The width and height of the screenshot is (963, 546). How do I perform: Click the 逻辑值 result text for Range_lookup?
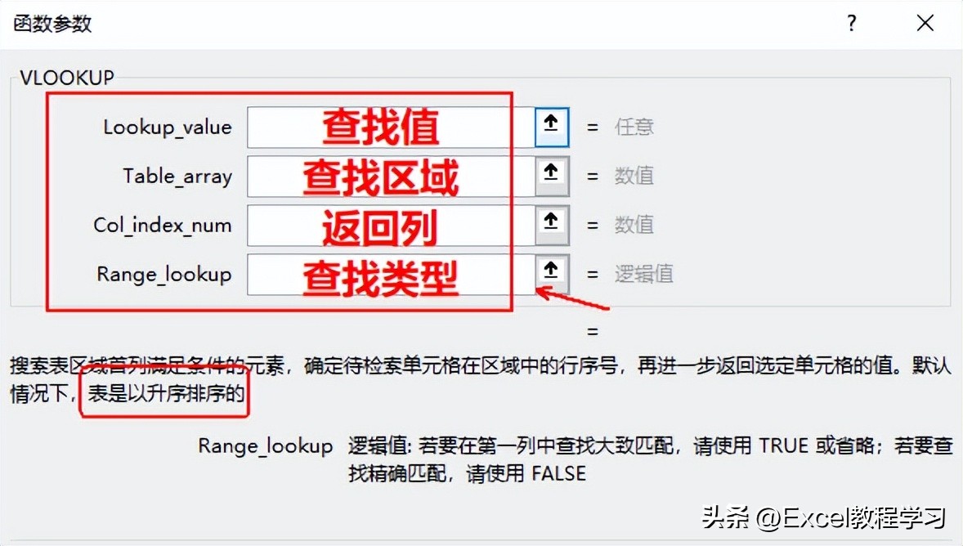click(x=644, y=274)
